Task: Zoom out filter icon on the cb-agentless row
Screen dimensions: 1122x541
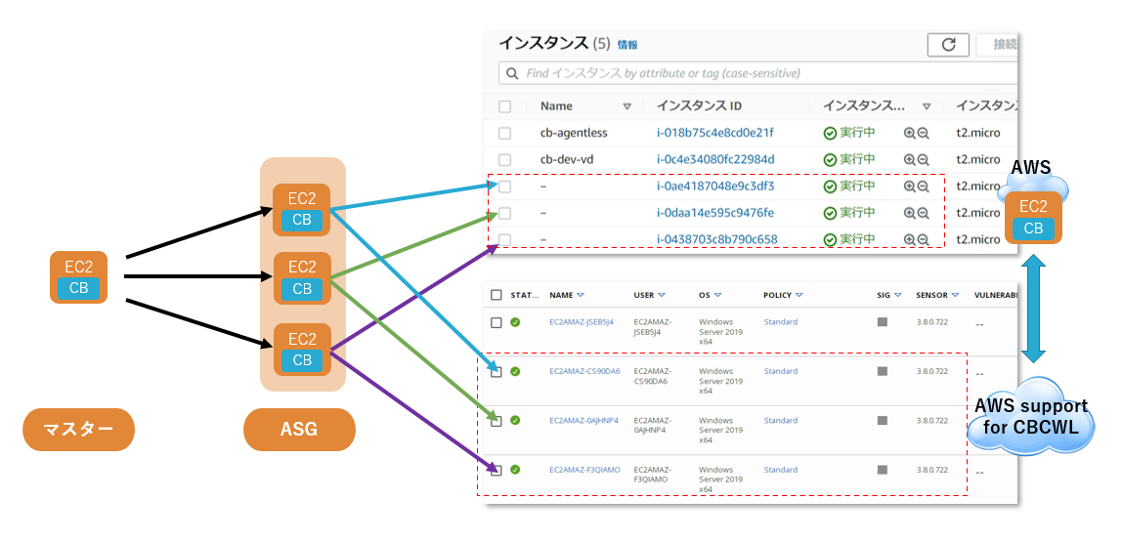Action: 923,133
